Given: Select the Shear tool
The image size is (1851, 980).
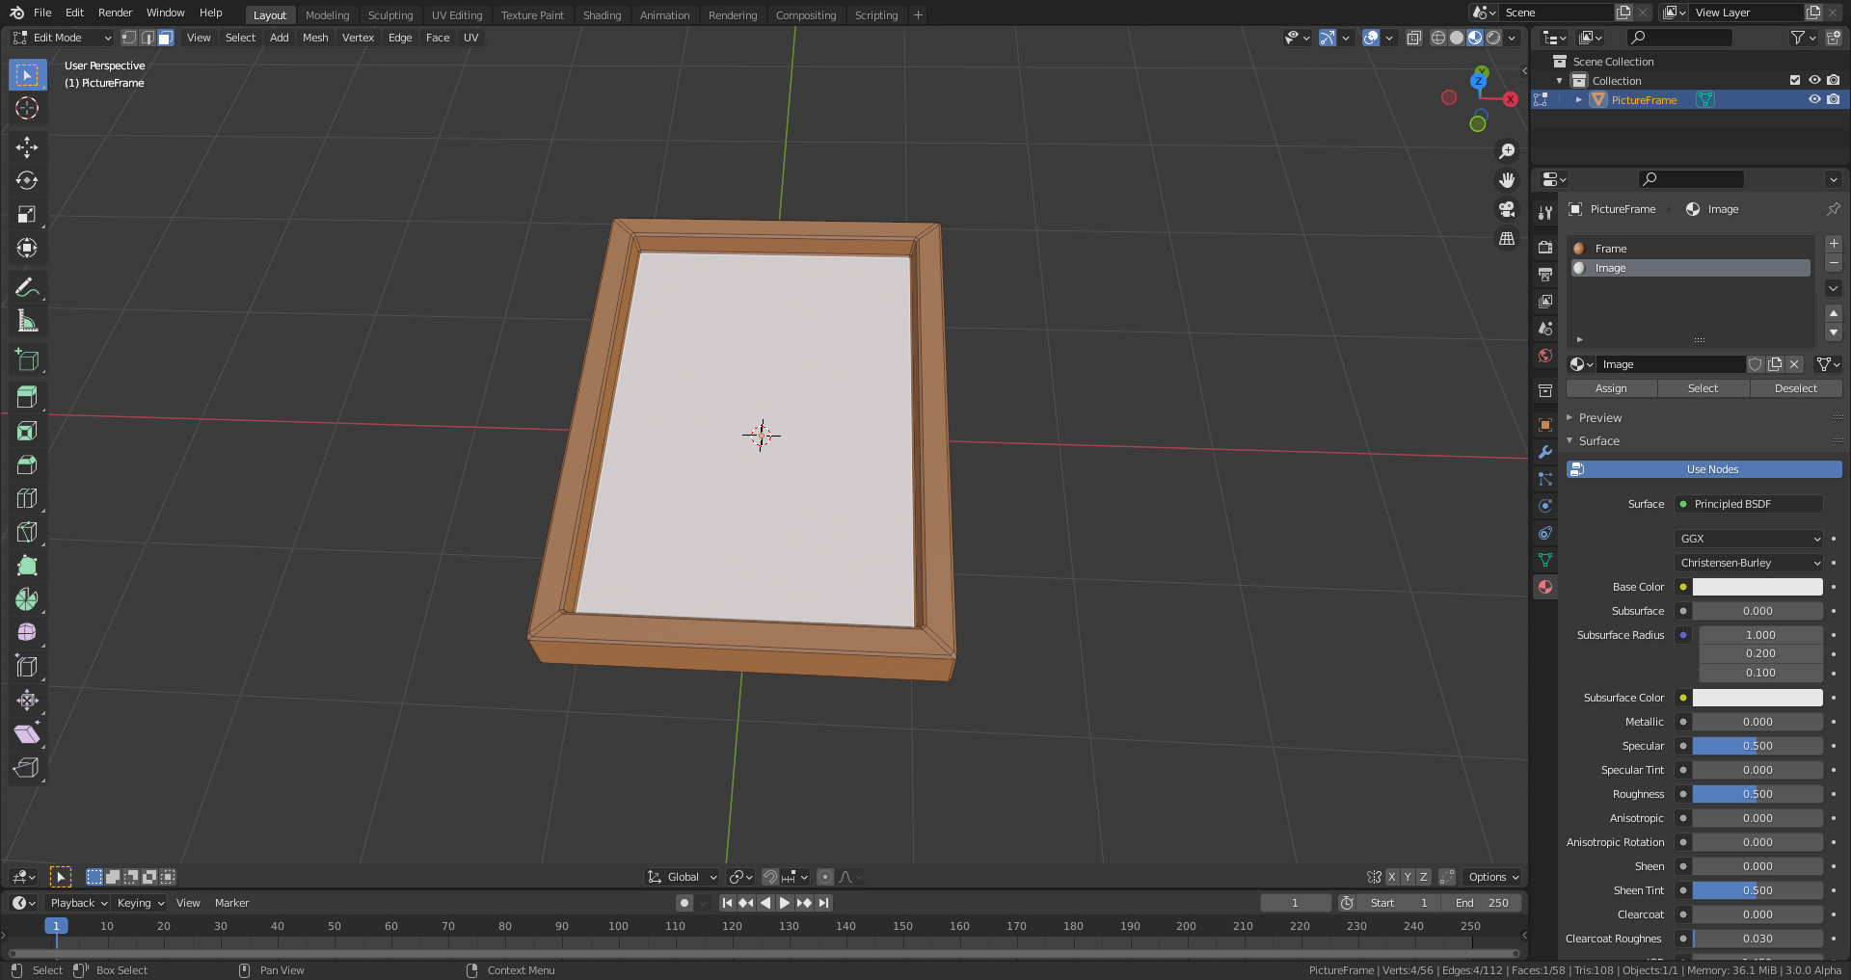Looking at the screenshot, I should coord(27,734).
